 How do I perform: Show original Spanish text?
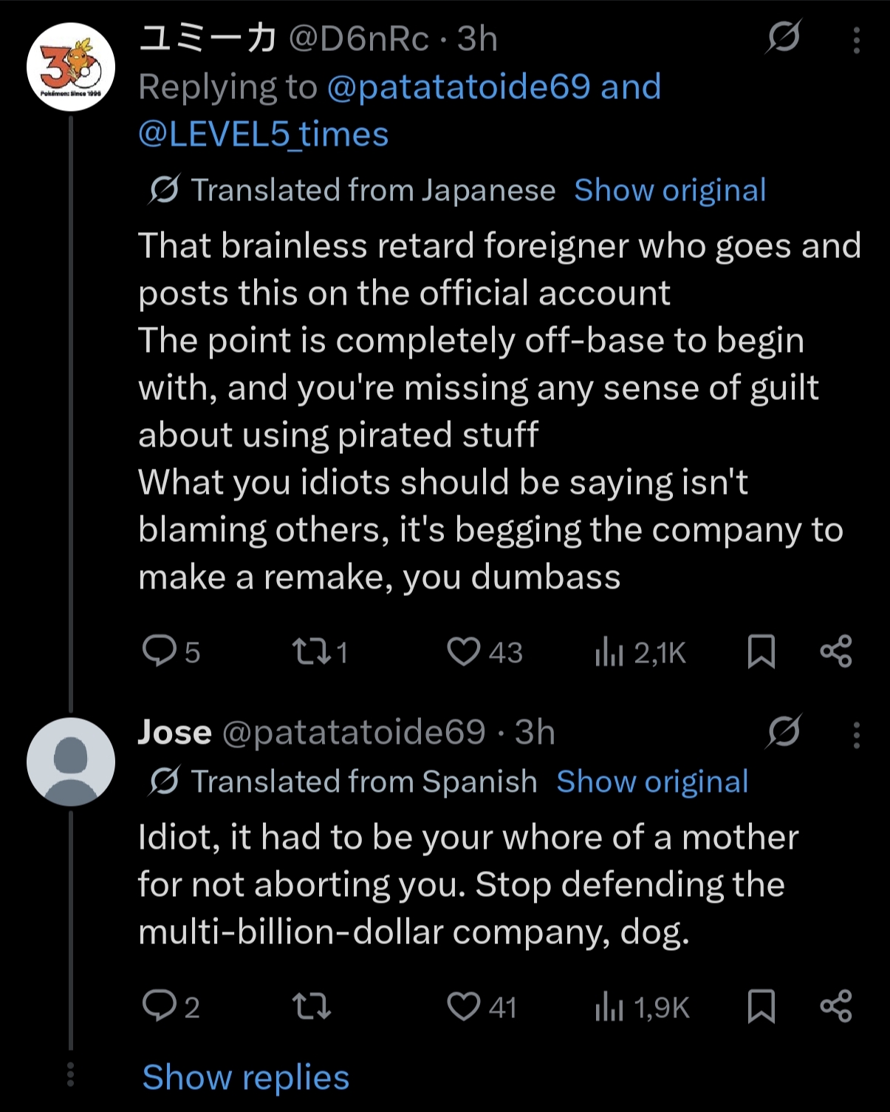[x=652, y=782]
